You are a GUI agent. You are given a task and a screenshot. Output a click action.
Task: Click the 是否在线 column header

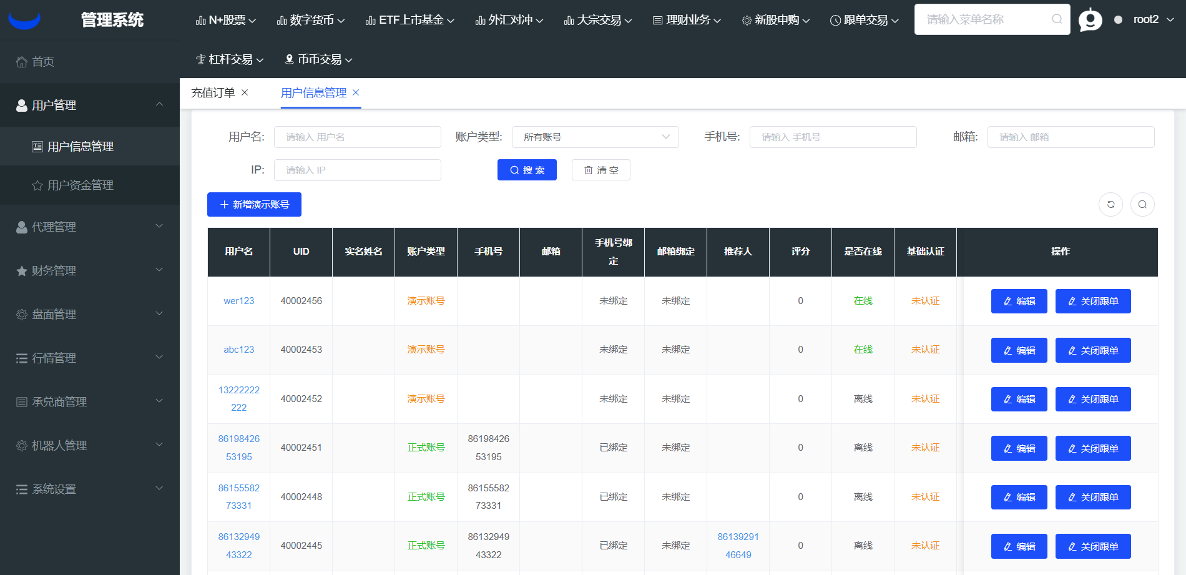pyautogui.click(x=863, y=252)
